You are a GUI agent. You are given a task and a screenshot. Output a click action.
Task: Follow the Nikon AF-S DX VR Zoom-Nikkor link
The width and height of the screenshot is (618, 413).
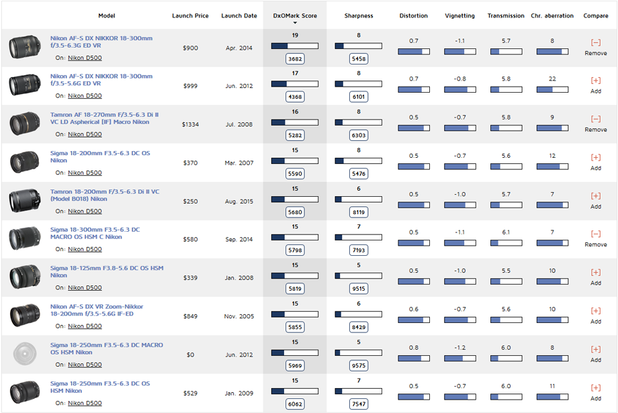click(x=97, y=310)
